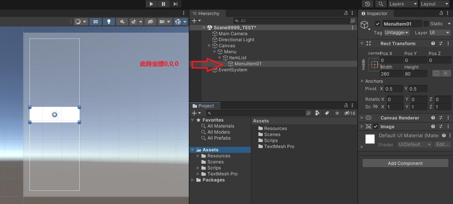Toggle the scene visibility crossed-eye icon
Image resolution: width=453 pixels, height=204 pixels.
(x=150, y=21)
